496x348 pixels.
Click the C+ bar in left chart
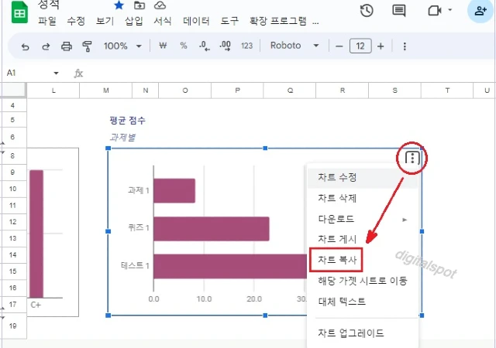point(36,234)
